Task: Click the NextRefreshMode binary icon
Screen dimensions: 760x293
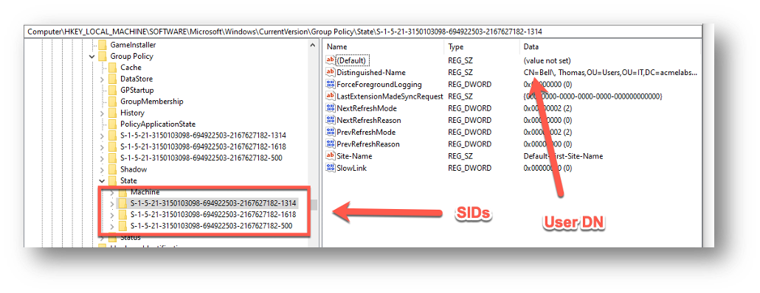Action: pyautogui.click(x=331, y=108)
